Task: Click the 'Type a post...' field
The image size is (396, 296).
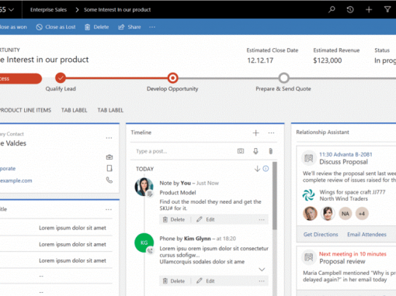Action: click(184, 151)
